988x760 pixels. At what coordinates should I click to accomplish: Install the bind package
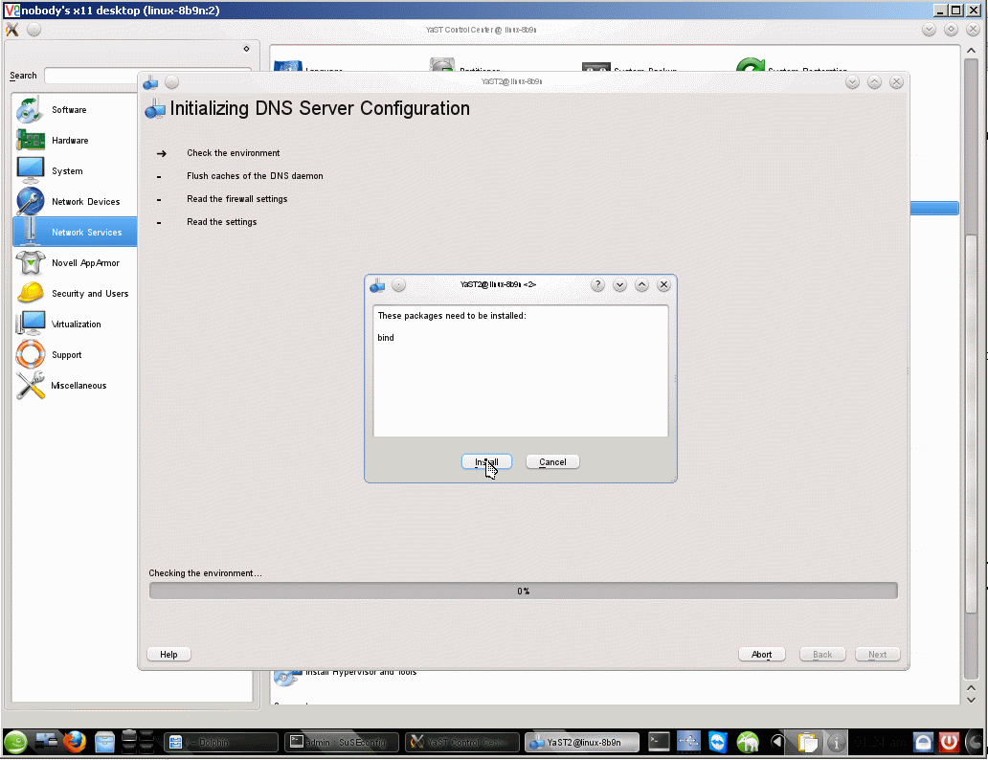click(486, 462)
